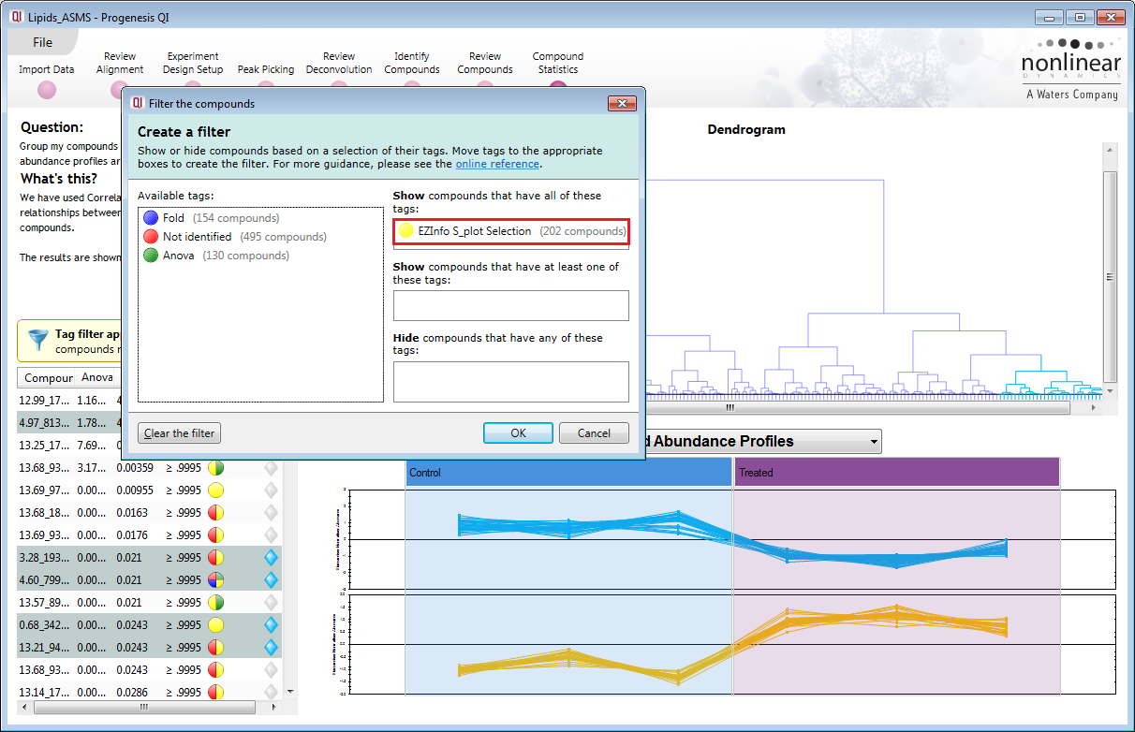
Task: Click the compound table's scroll-down arrow
Action: [290, 692]
